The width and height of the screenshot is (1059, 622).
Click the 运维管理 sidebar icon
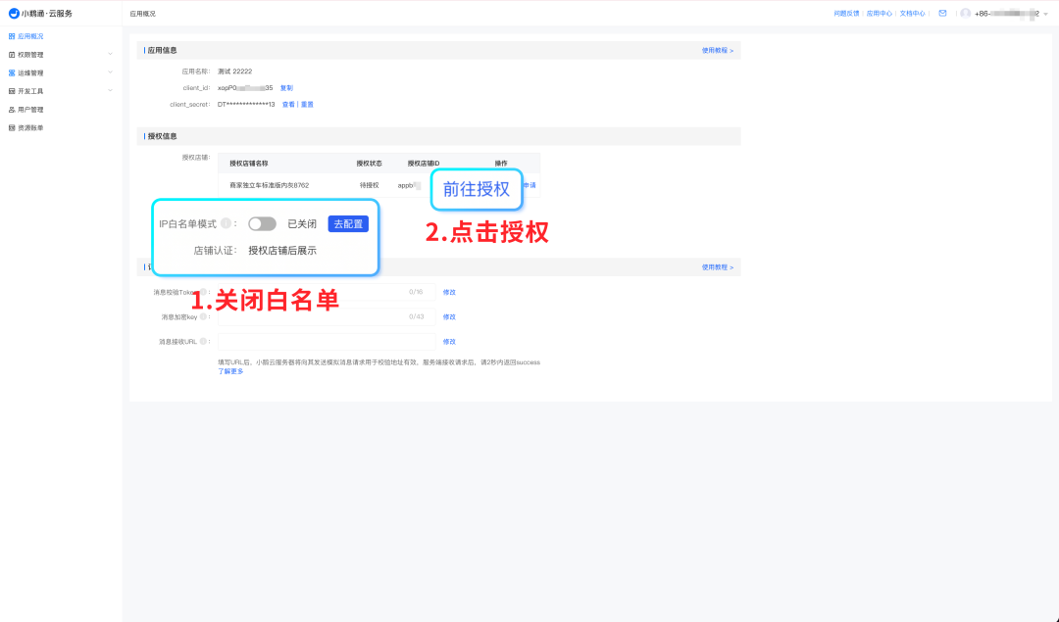[x=12, y=72]
